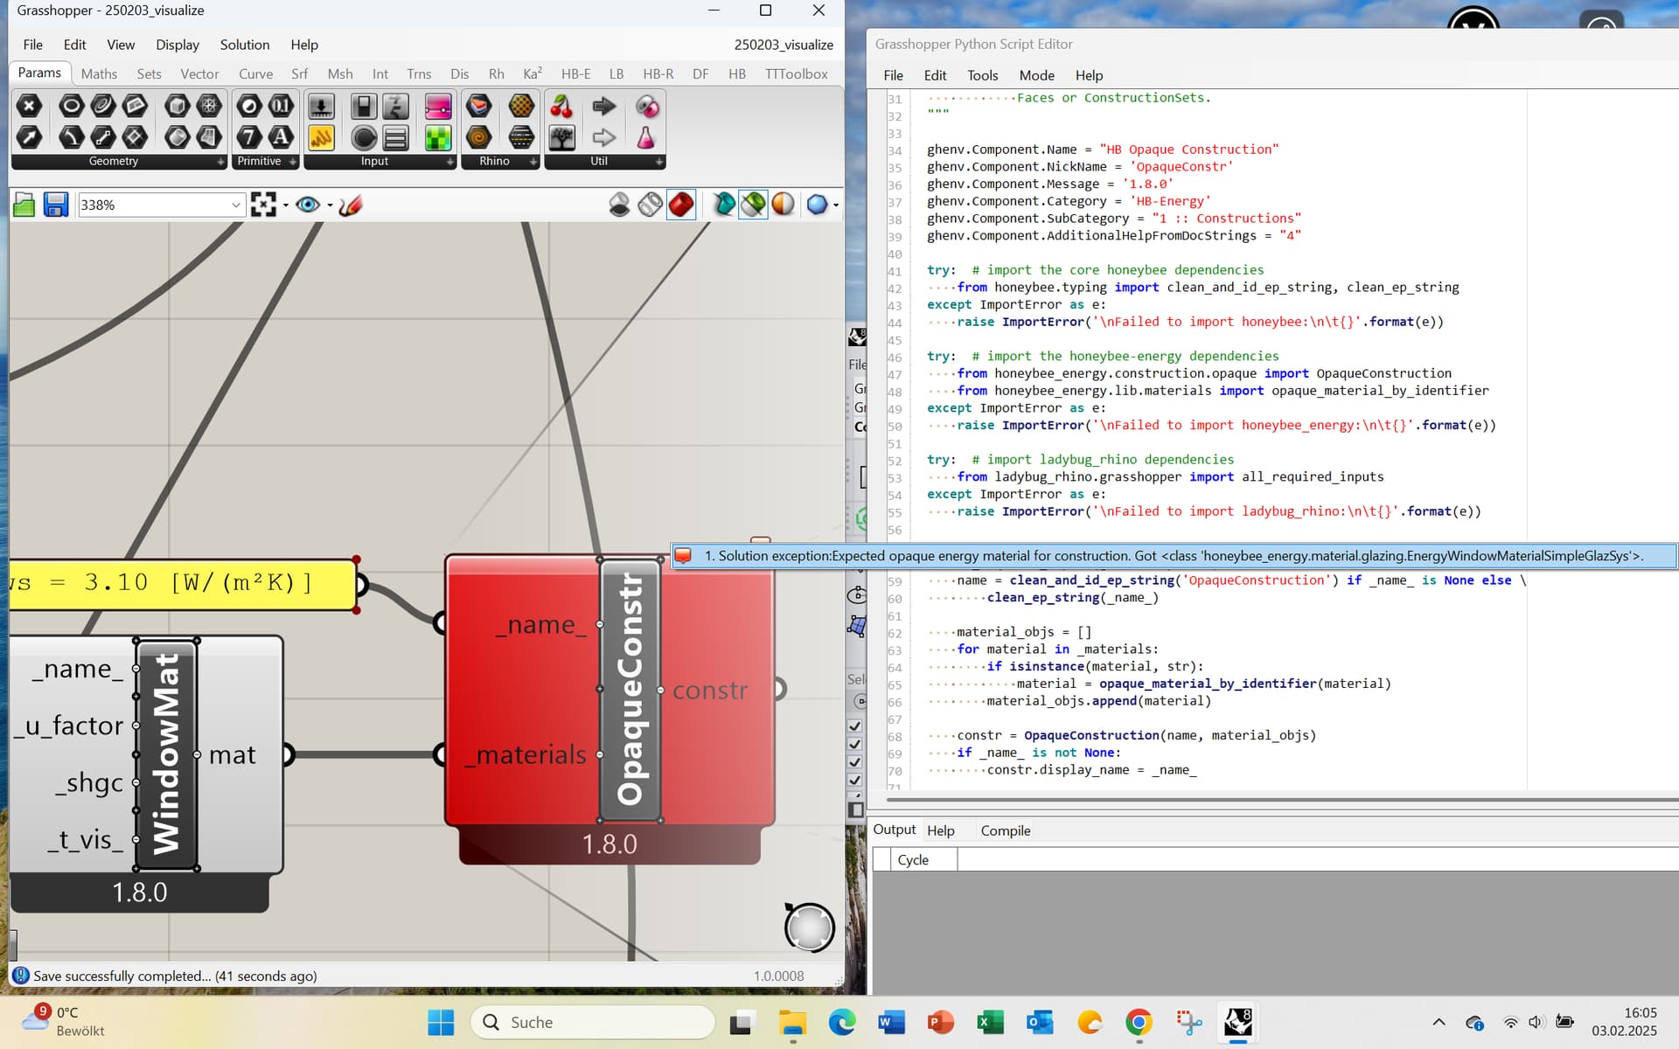This screenshot has width=1679, height=1049.
Task: Open the Tools menu in the Python Script Editor
Action: click(982, 75)
